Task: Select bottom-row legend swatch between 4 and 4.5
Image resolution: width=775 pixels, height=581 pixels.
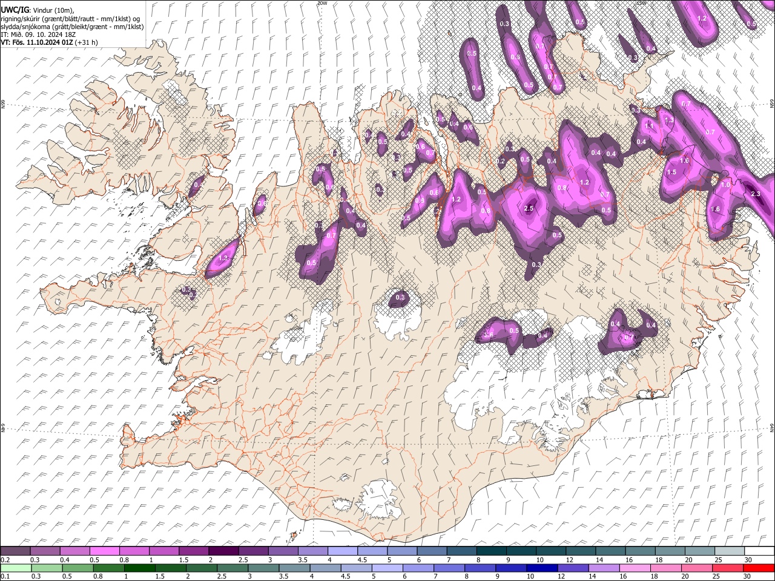Action: [x=312, y=568]
